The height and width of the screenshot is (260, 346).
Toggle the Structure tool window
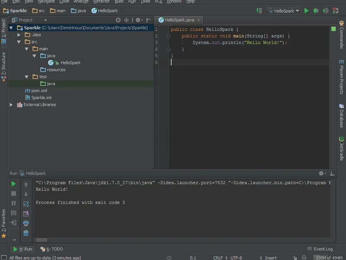[4, 65]
